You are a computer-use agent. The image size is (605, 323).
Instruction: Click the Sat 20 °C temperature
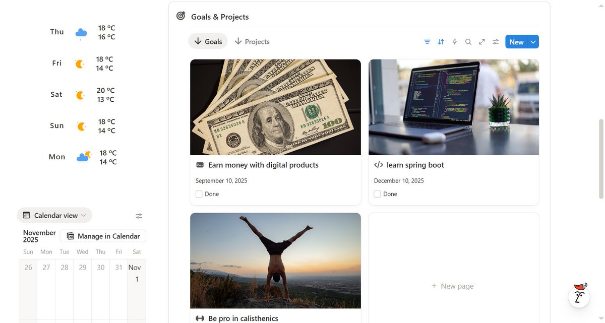click(106, 90)
